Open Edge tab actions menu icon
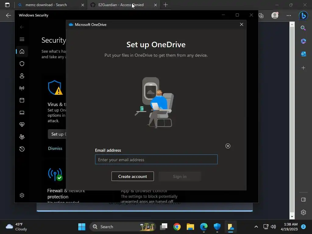 pyautogui.click(x=7, y=5)
